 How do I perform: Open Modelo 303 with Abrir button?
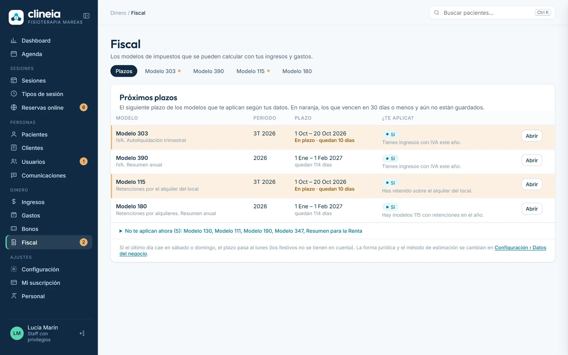click(x=532, y=136)
